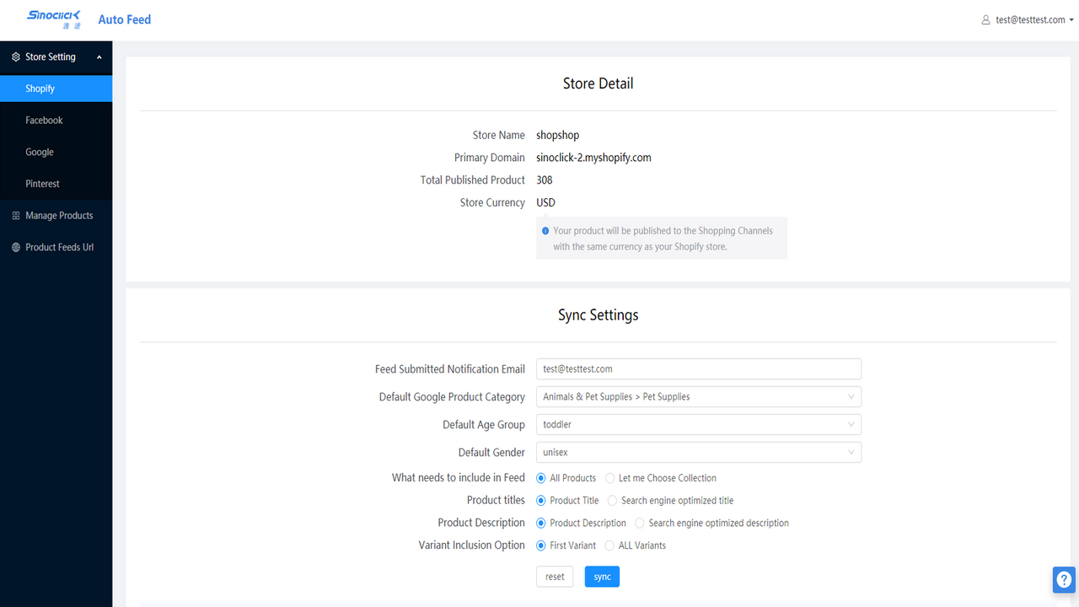Collapse the Store Setting menu arrow
Viewport: 1079px width, 607px height.
pyautogui.click(x=99, y=57)
